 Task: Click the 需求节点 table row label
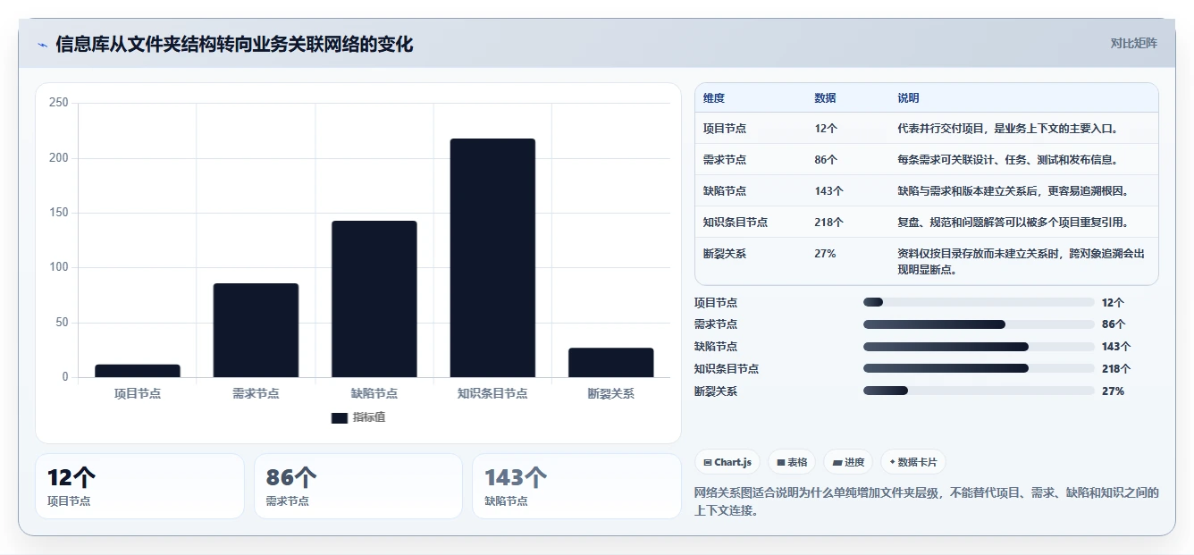(x=725, y=160)
